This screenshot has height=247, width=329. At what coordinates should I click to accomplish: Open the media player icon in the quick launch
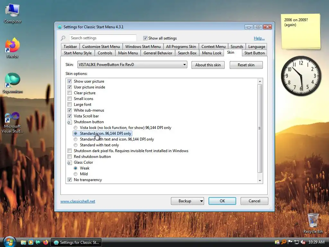tap(31, 242)
